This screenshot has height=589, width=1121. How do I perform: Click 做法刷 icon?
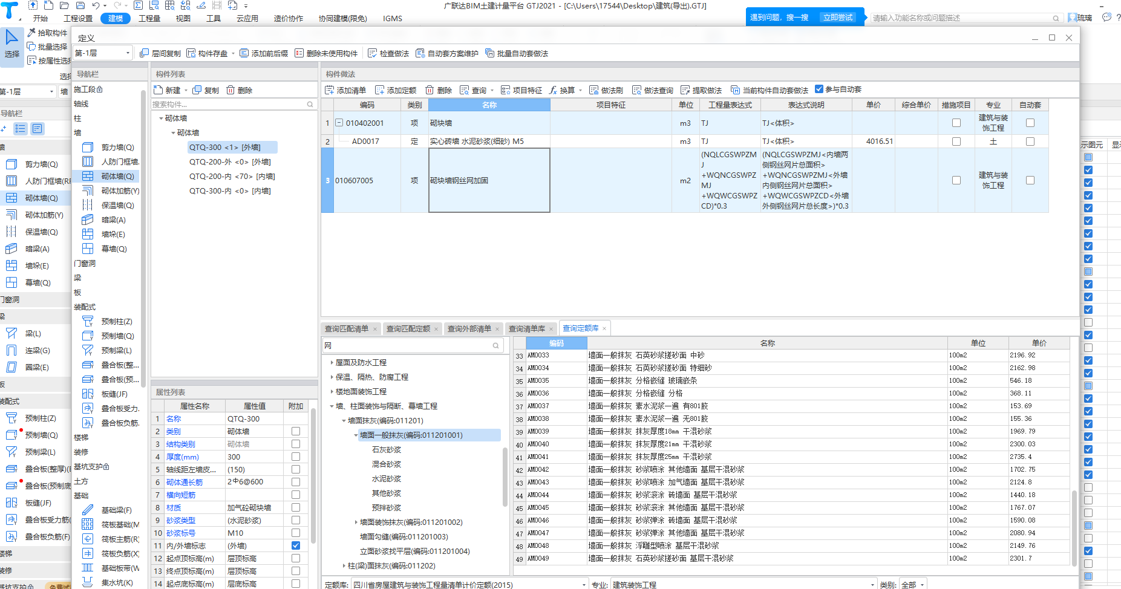click(x=594, y=90)
